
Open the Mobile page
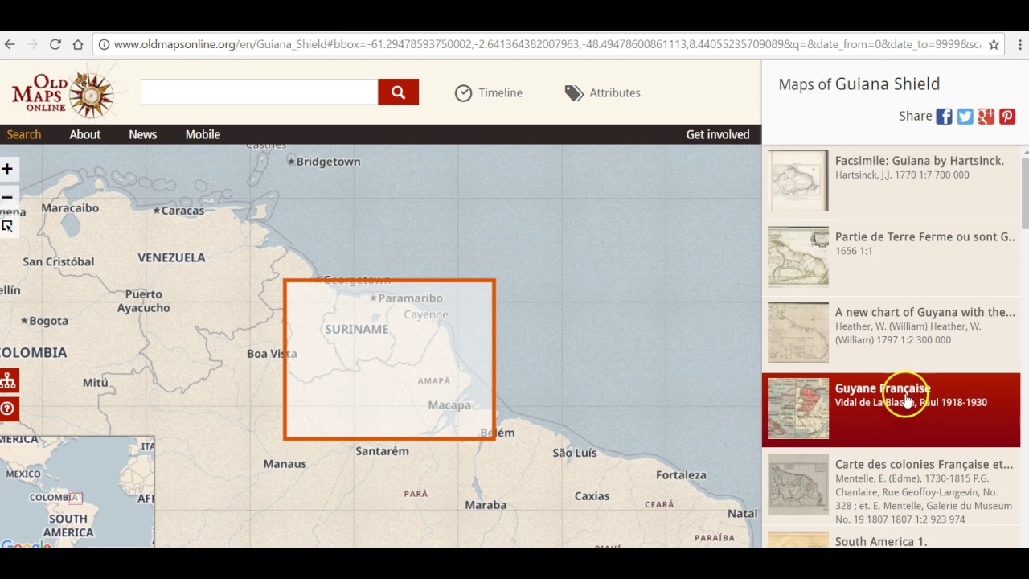click(x=203, y=134)
